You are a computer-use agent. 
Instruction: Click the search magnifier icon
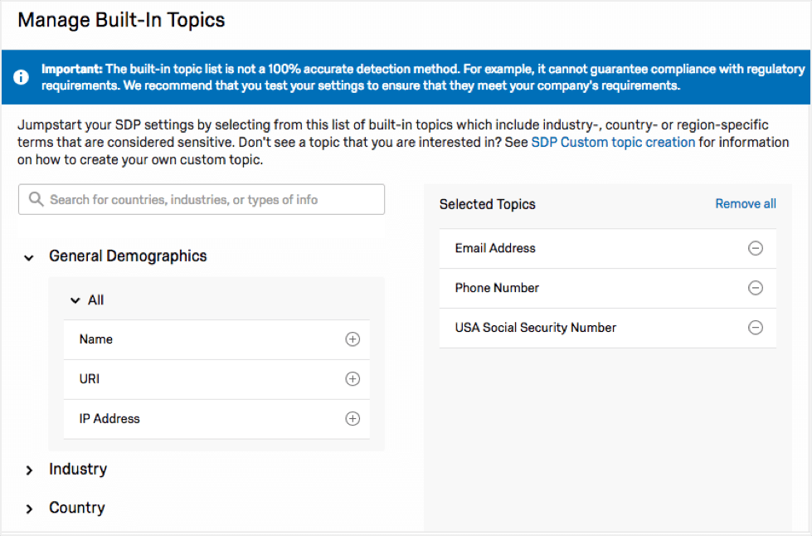(x=36, y=200)
